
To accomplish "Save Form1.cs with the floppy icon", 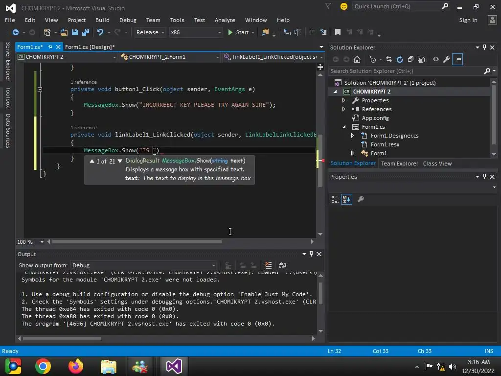I will tap(75, 32).
